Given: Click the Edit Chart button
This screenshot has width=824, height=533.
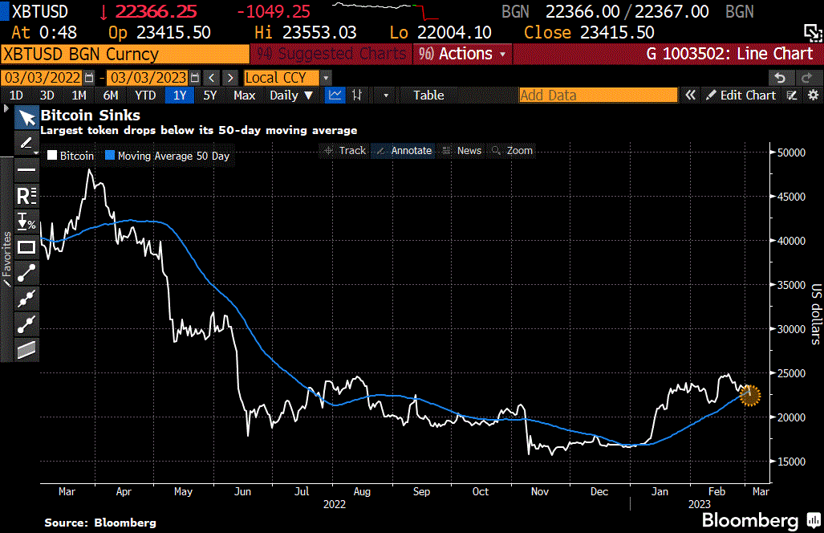Looking at the screenshot, I should 741,96.
